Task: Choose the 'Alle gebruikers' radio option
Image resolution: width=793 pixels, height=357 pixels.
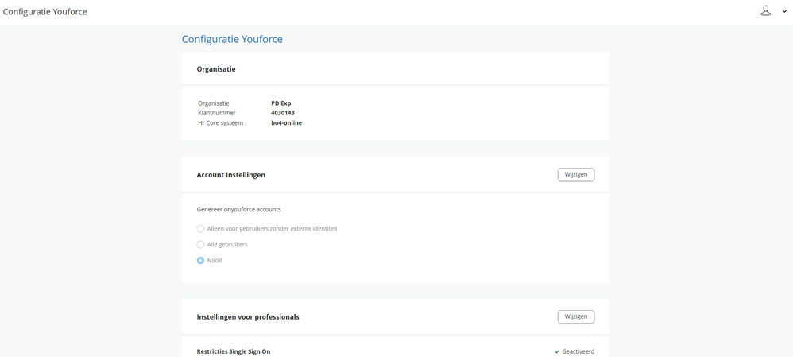Action: tap(201, 245)
